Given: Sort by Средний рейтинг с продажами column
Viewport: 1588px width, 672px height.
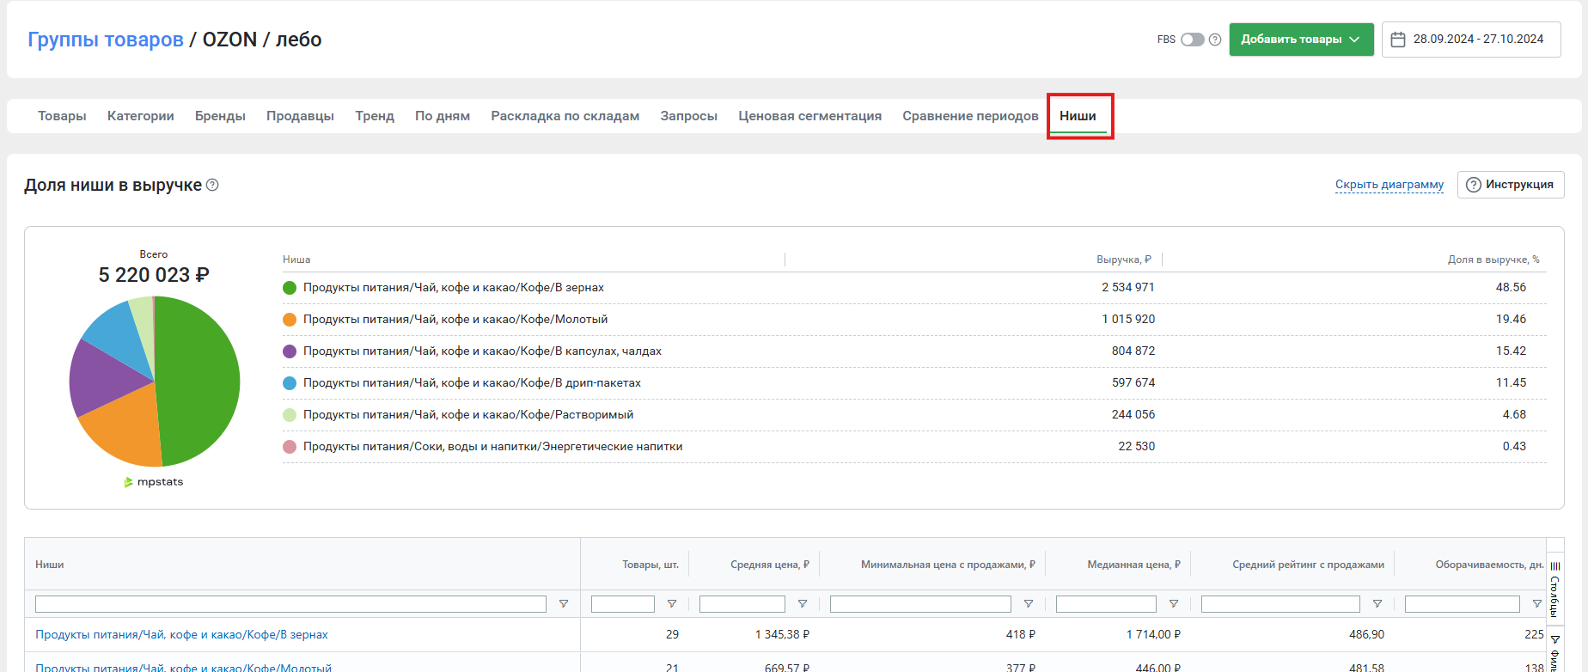Looking at the screenshot, I should click(1308, 565).
